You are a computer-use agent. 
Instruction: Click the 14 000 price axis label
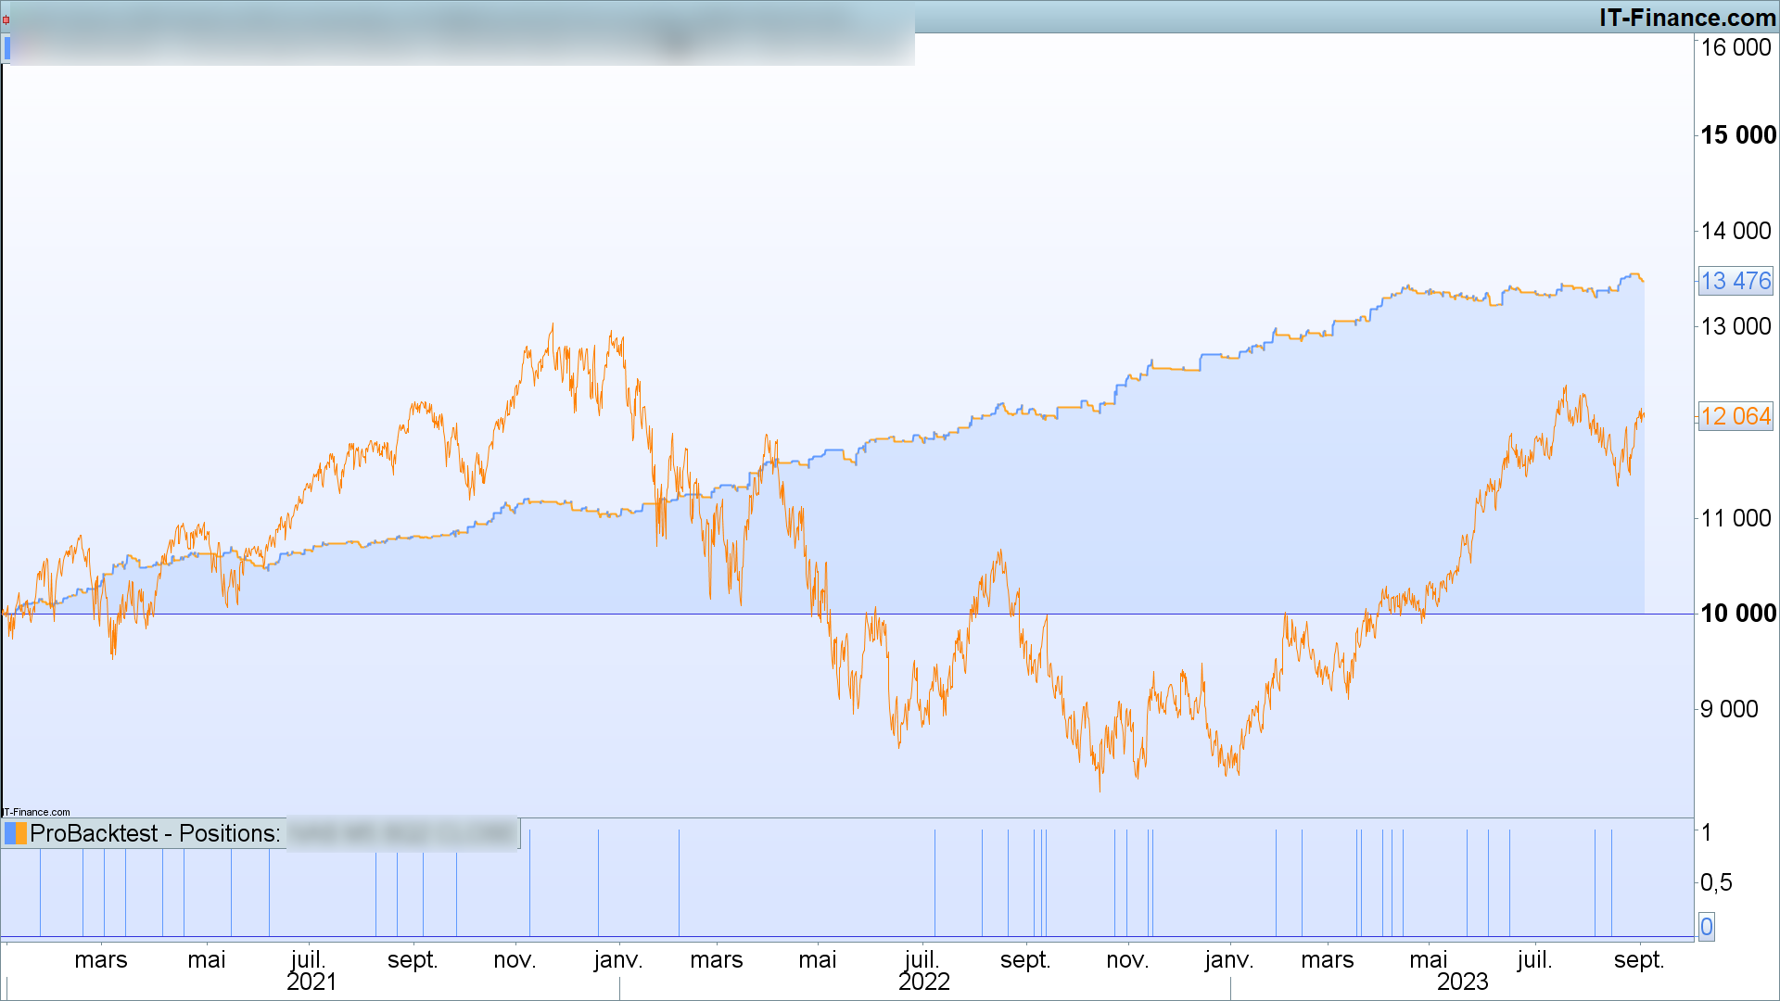coord(1735,231)
